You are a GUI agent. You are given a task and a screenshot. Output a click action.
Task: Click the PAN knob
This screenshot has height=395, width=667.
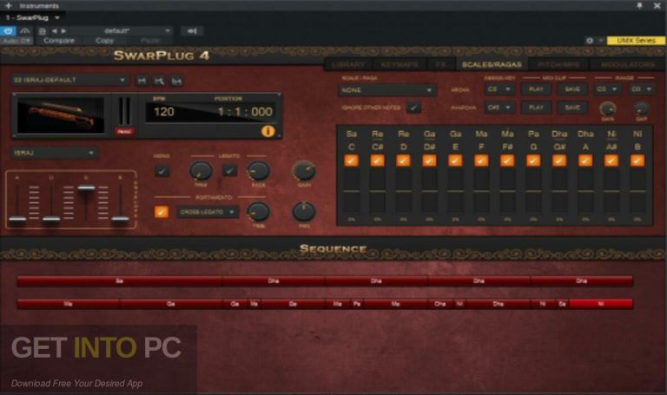[303, 211]
